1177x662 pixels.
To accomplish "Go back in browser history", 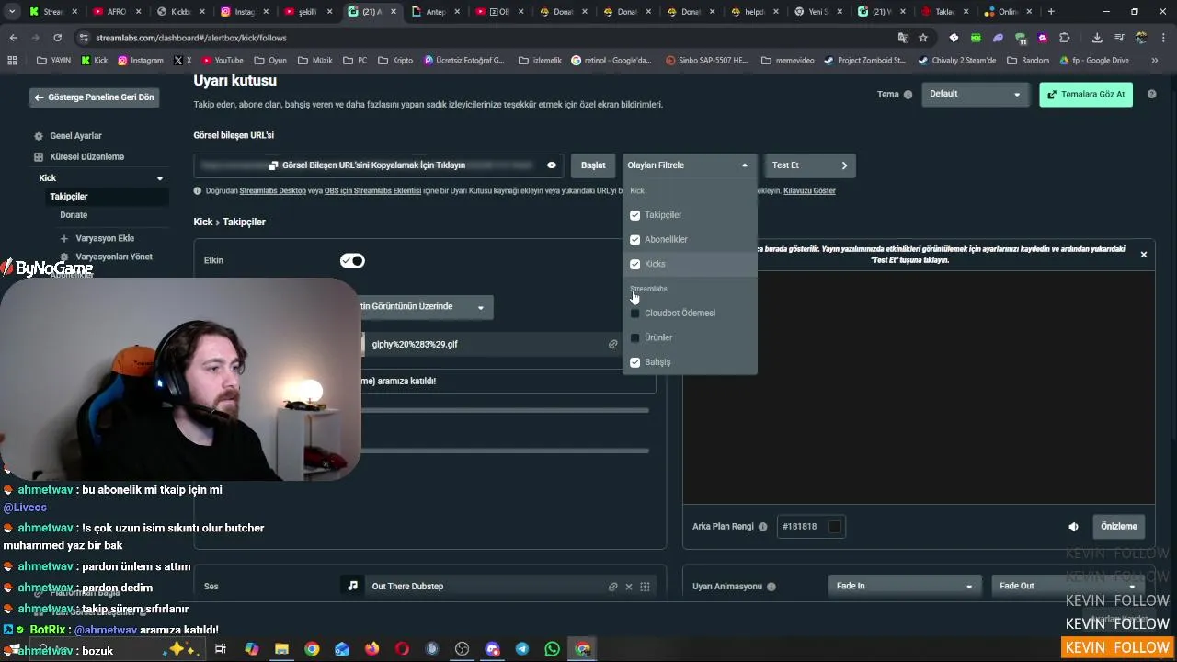I will pyautogui.click(x=13, y=38).
